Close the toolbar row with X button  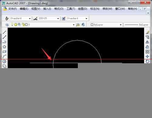148,13
